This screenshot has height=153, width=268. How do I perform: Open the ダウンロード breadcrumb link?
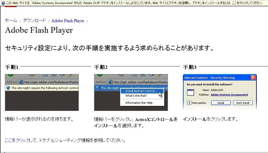[34, 20]
